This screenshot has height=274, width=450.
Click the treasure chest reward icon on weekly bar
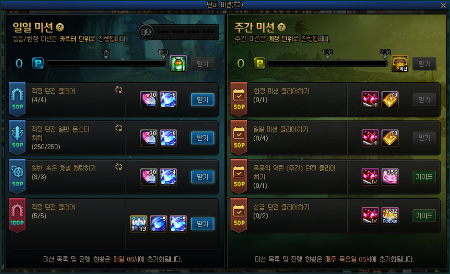pyautogui.click(x=400, y=64)
